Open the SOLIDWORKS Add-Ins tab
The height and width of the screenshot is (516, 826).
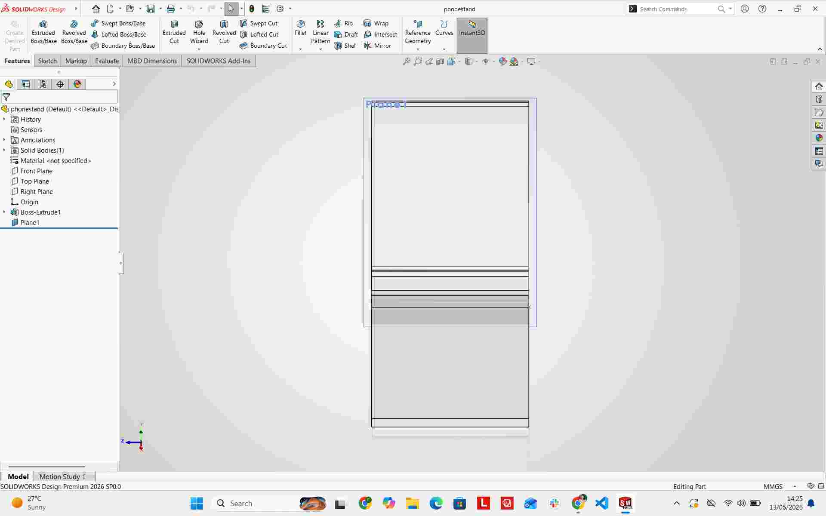click(x=219, y=61)
